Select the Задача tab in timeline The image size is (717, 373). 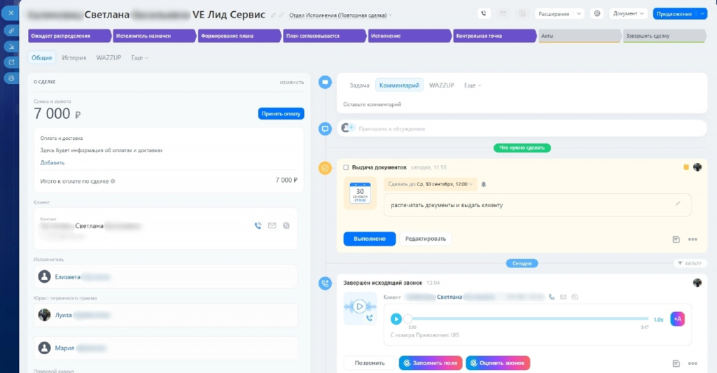click(x=359, y=85)
